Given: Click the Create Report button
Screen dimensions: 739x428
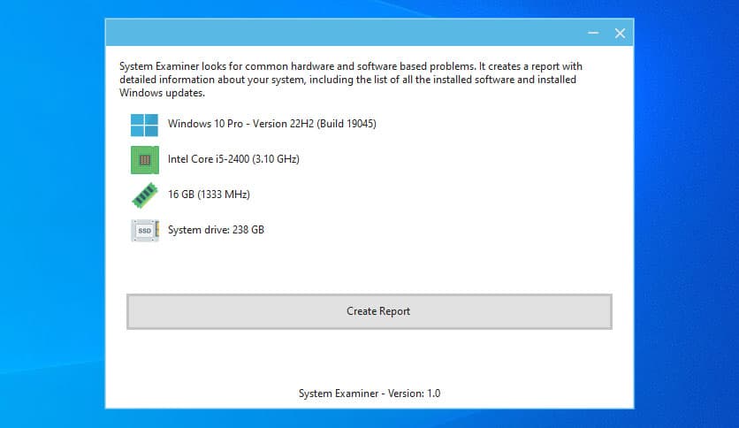Looking at the screenshot, I should pos(369,311).
